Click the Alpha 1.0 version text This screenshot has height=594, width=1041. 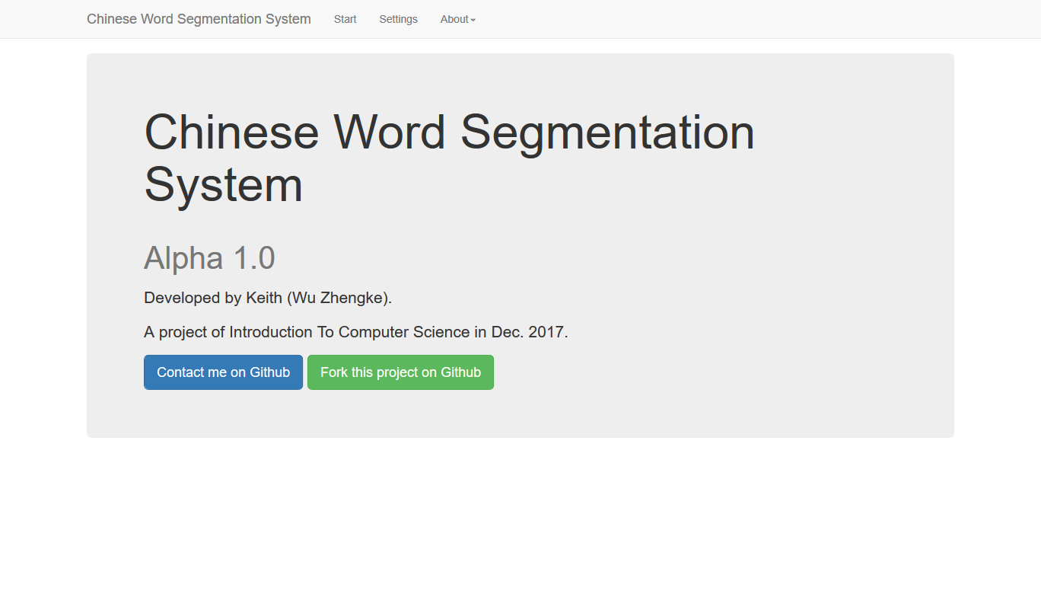click(x=209, y=258)
